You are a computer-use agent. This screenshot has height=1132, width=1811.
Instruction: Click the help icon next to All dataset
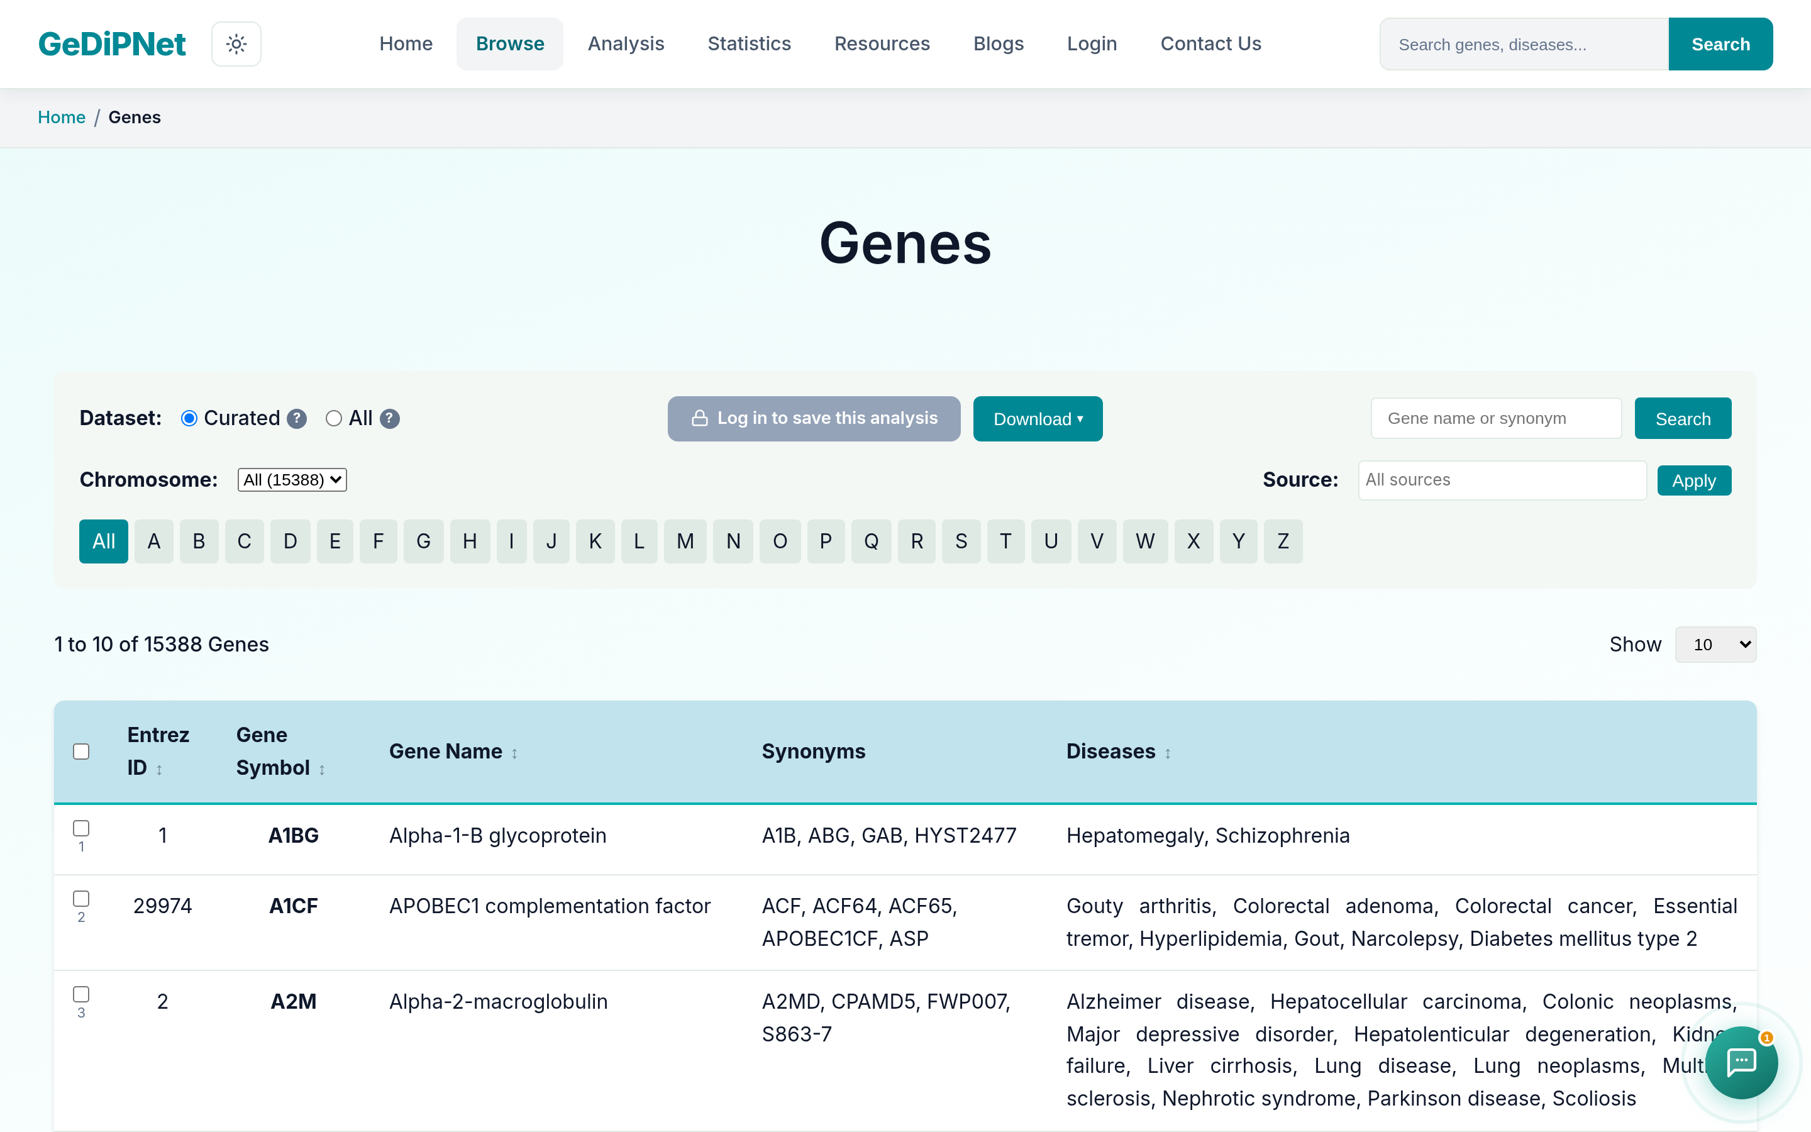[390, 418]
